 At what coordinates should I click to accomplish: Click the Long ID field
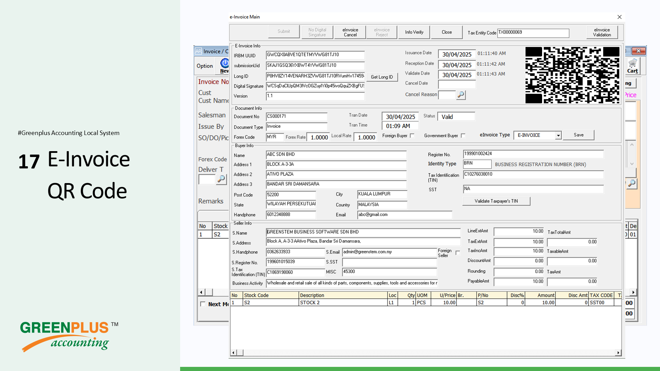click(x=315, y=76)
